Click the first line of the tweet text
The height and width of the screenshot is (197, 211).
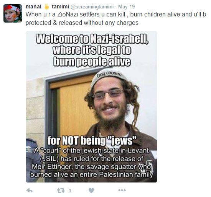[116, 15]
